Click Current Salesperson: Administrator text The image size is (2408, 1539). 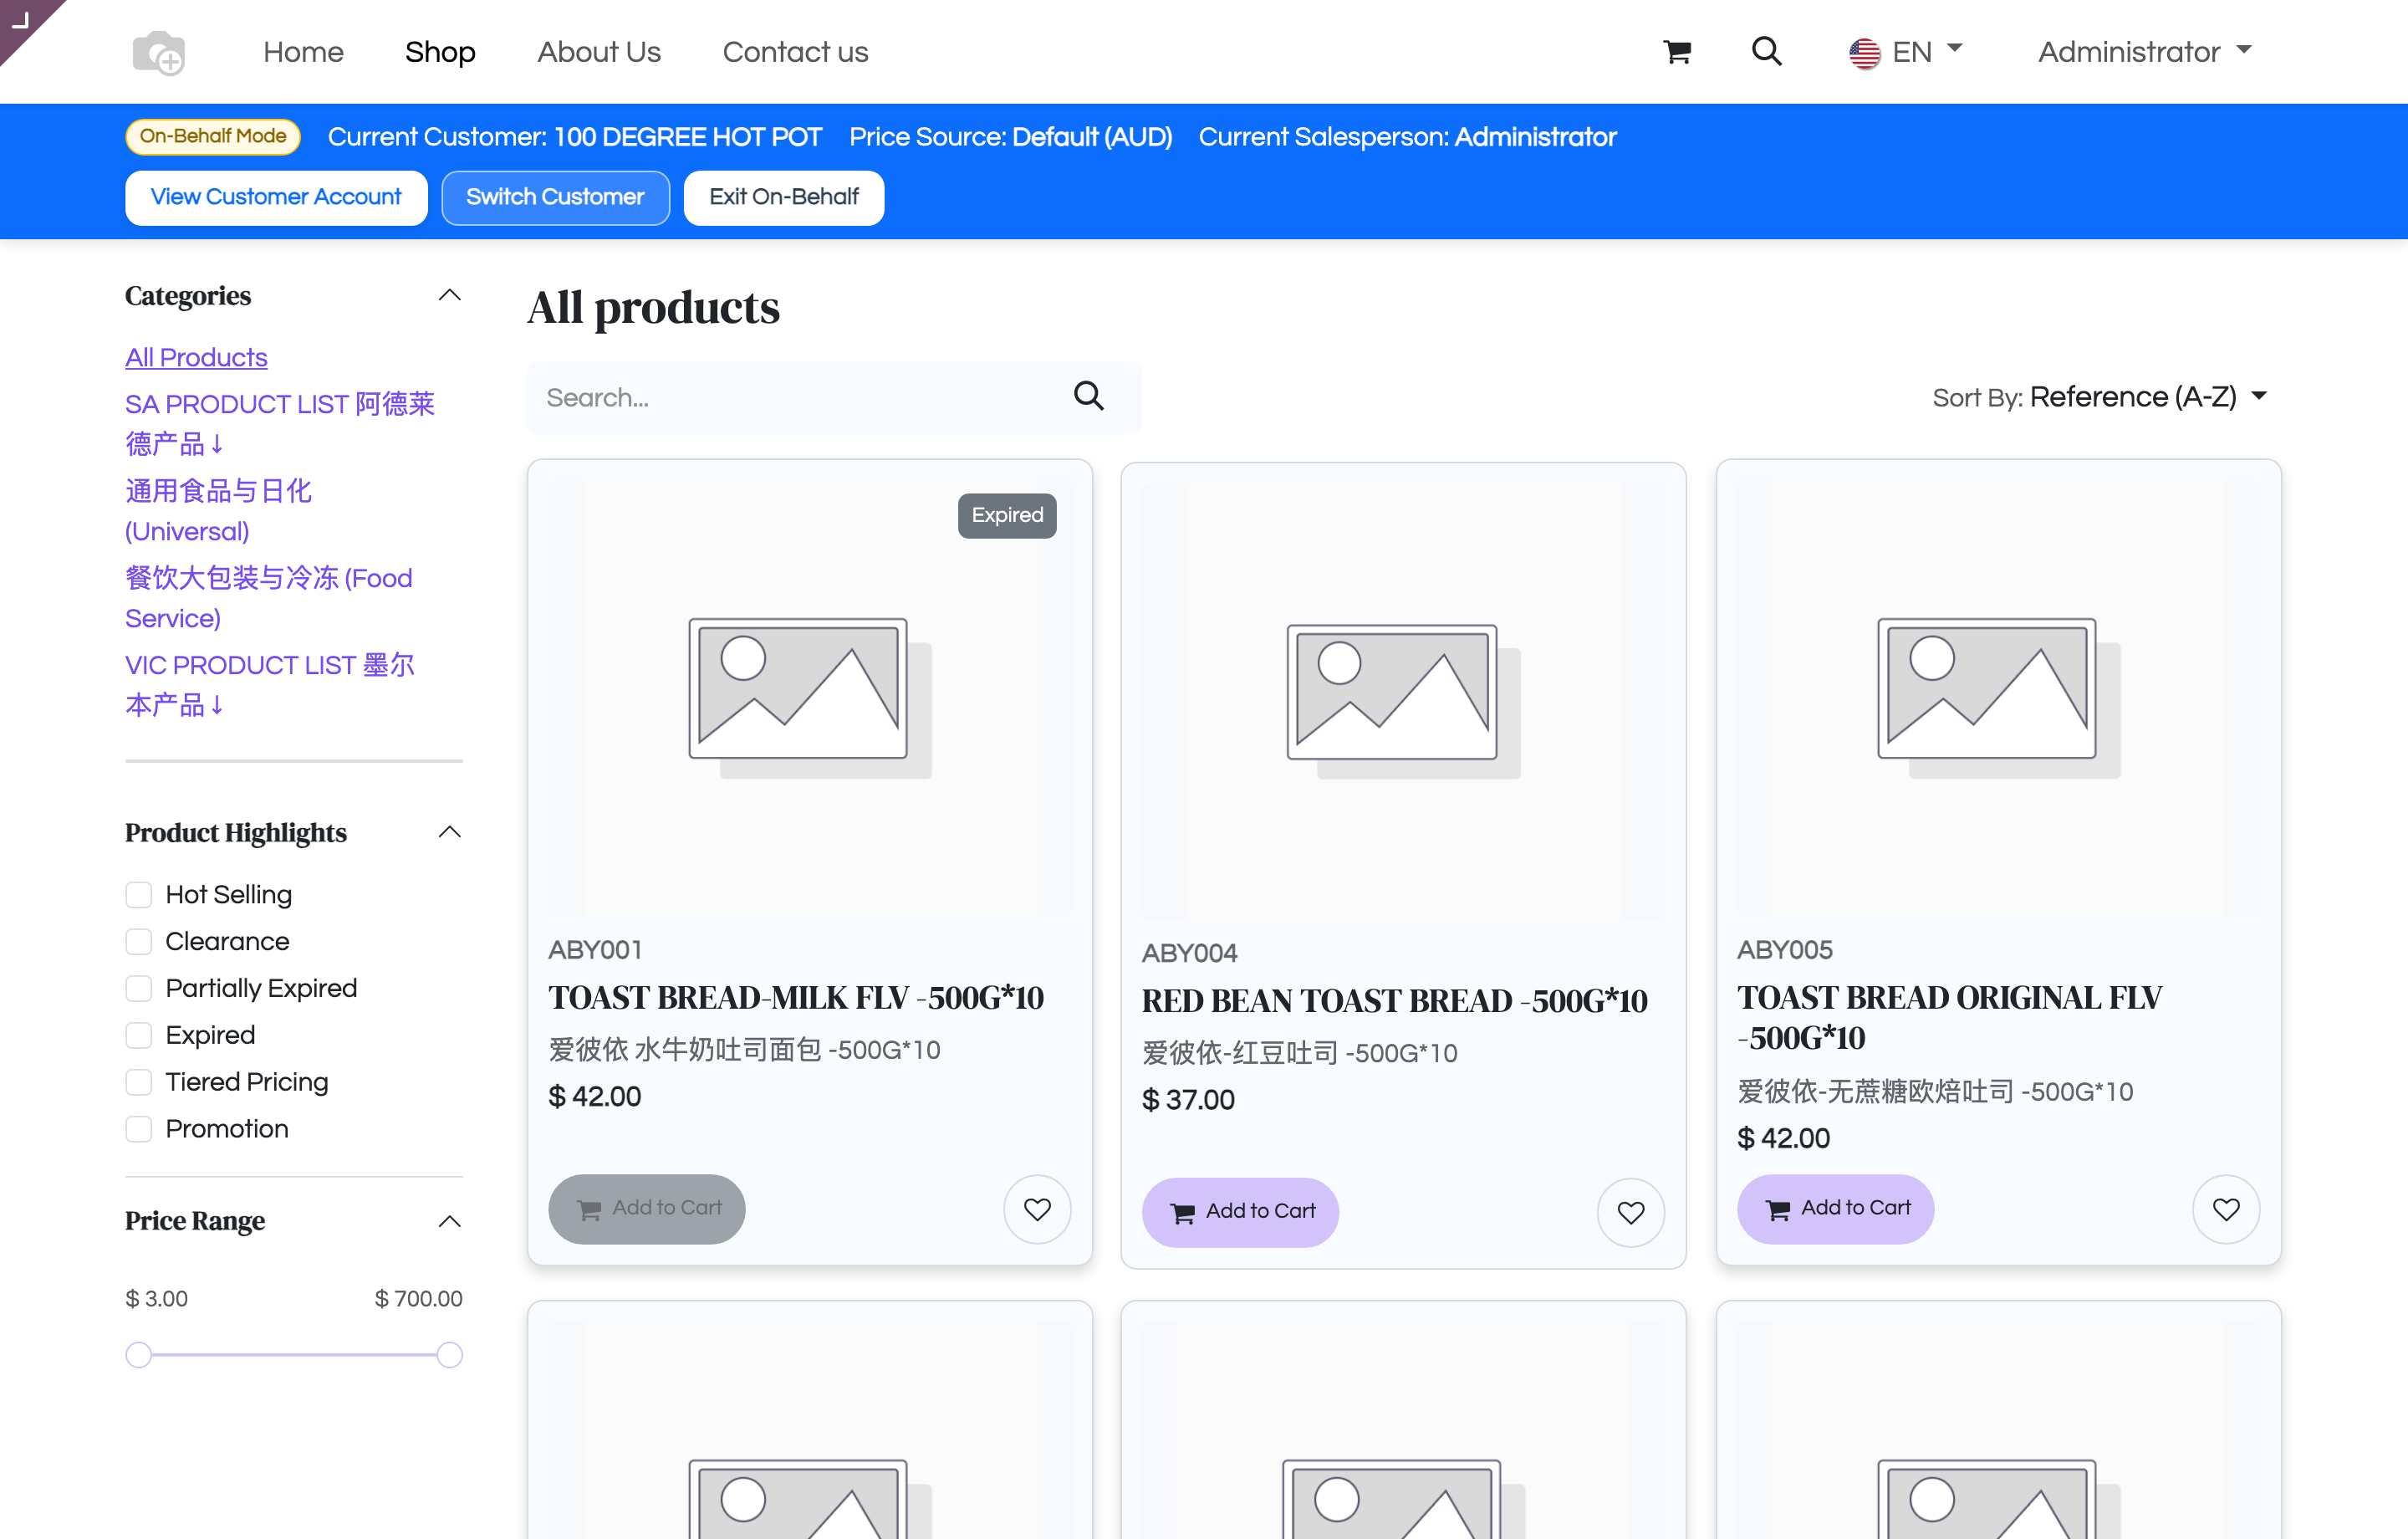tap(1408, 137)
